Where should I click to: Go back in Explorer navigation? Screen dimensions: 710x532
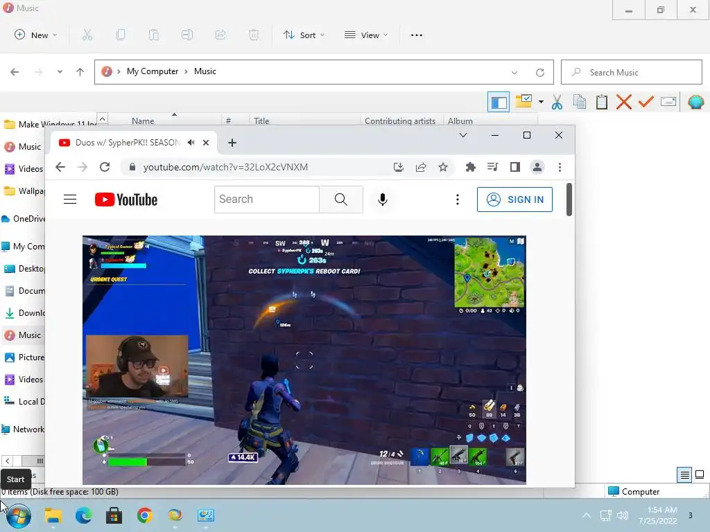pyautogui.click(x=15, y=71)
